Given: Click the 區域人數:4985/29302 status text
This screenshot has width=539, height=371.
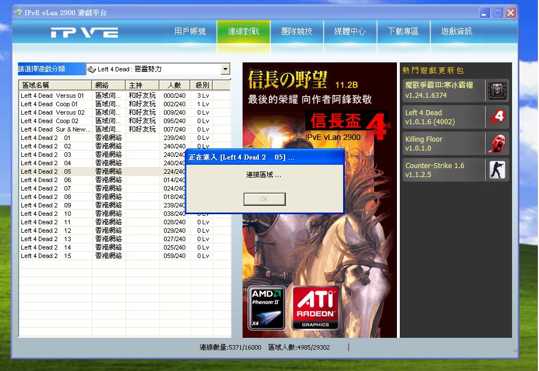Looking at the screenshot, I should 299,347.
